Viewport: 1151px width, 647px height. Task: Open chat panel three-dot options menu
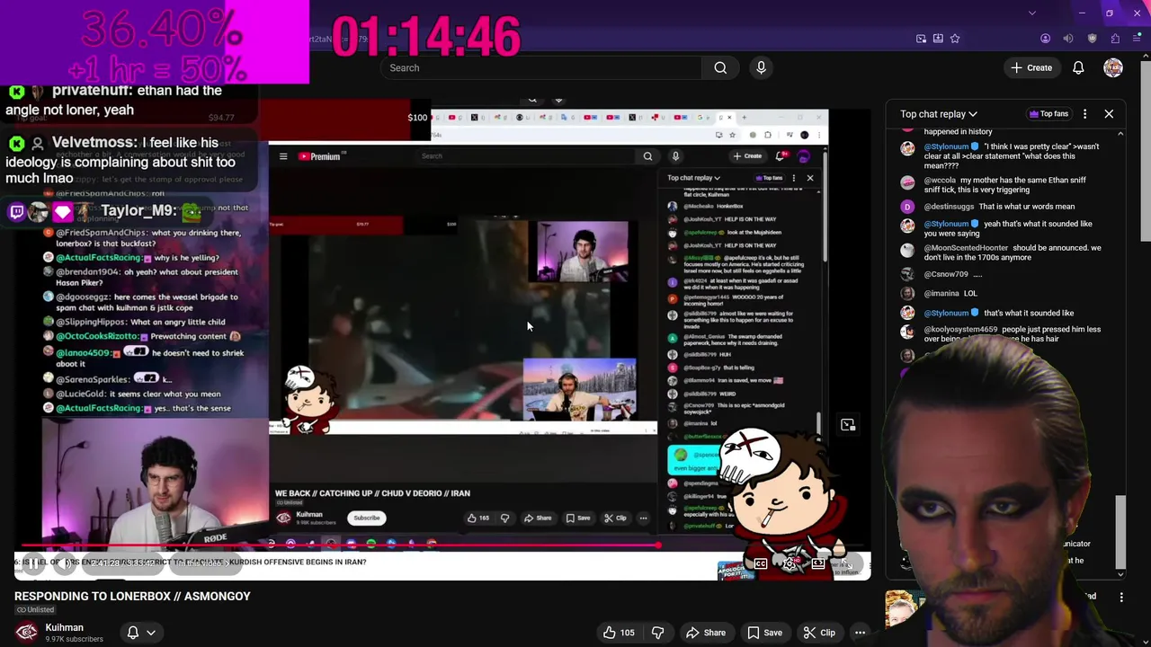pos(1085,114)
